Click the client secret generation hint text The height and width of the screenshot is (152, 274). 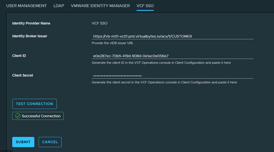point(164,82)
